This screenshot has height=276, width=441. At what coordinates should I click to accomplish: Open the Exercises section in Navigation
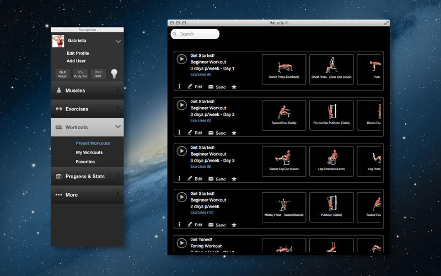pyautogui.click(x=87, y=109)
